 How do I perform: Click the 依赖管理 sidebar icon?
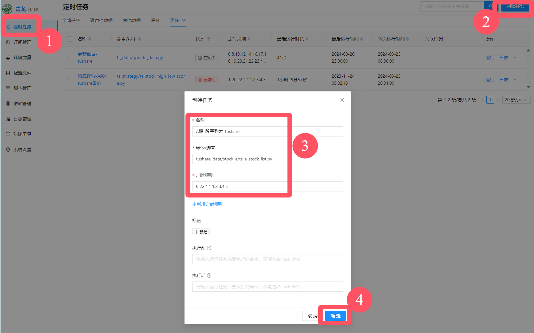tap(8, 104)
